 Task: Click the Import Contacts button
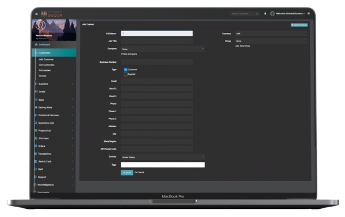coord(299,25)
